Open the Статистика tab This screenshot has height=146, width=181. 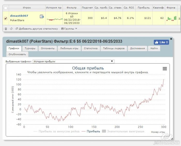(90, 48)
